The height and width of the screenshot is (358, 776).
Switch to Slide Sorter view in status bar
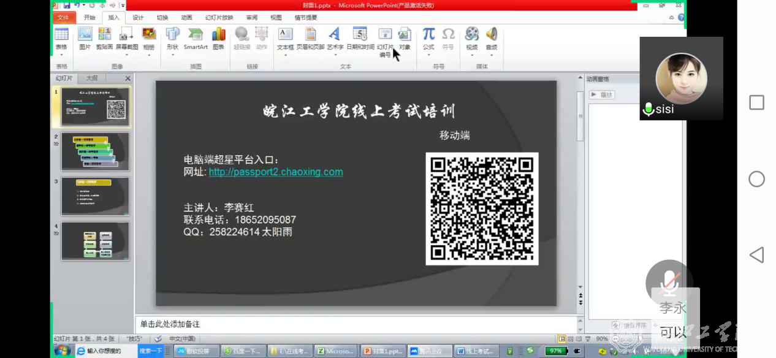(x=571, y=338)
